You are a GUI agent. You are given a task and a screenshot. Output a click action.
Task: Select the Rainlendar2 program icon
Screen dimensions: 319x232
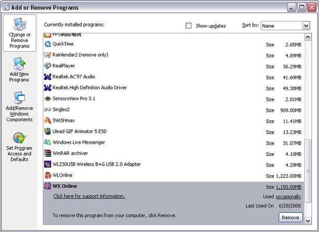[48, 55]
